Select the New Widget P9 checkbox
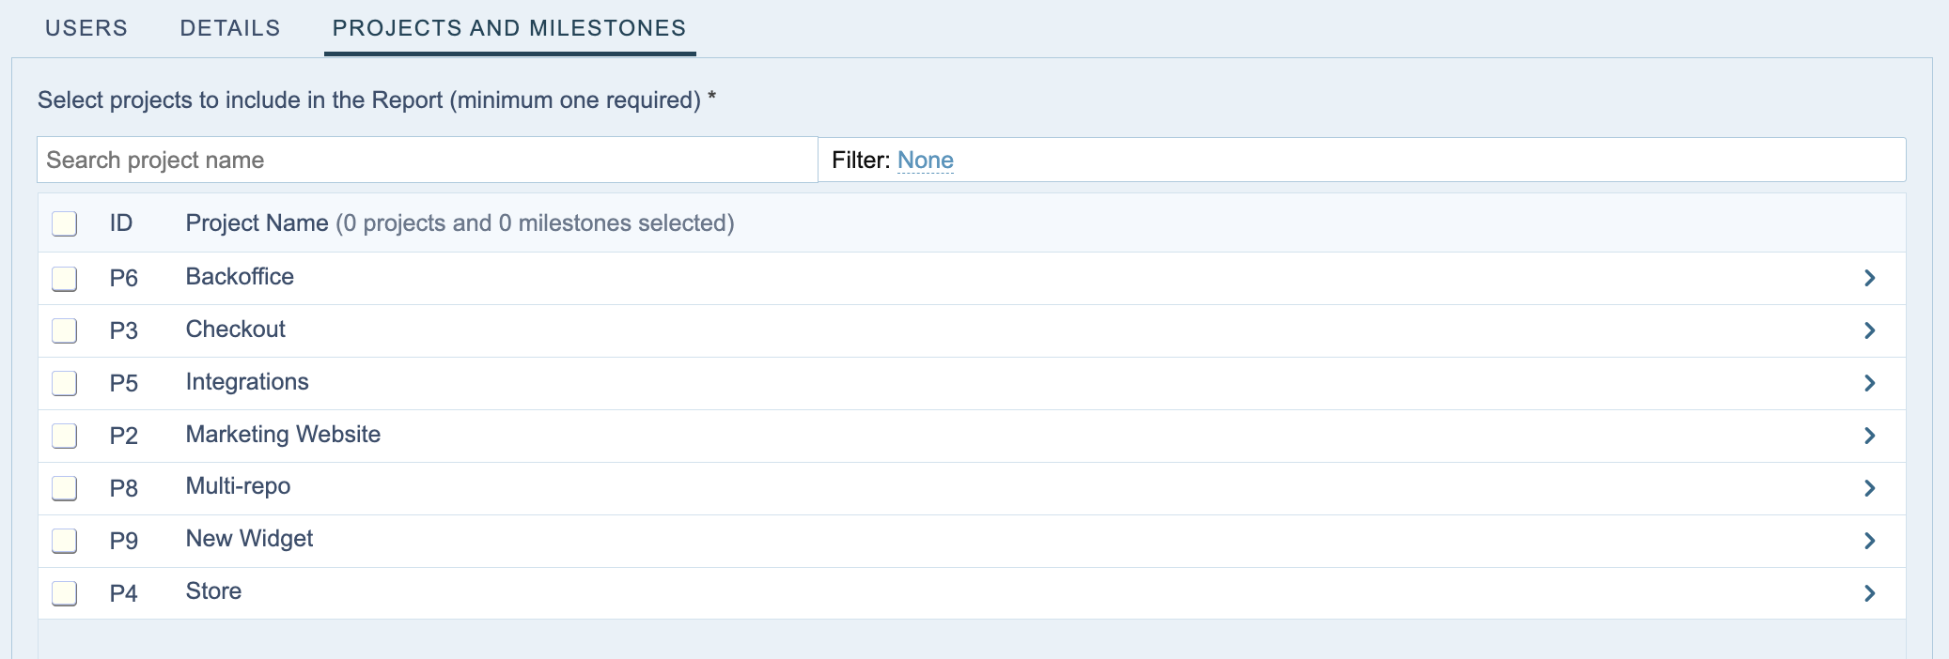Screen dimensions: 1949x659 point(65,541)
